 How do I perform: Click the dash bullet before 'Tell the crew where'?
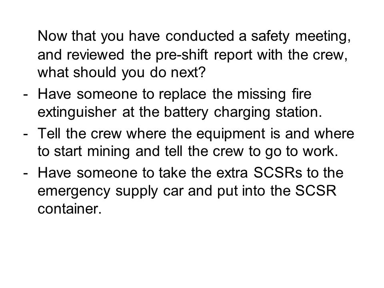coord(26,134)
